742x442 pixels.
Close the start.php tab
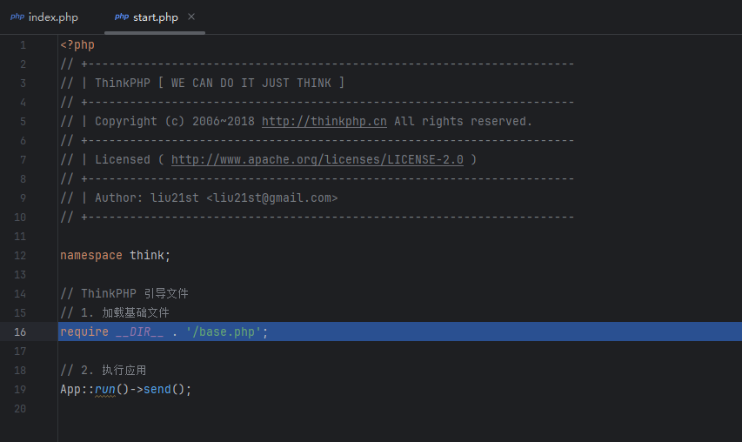(x=191, y=17)
